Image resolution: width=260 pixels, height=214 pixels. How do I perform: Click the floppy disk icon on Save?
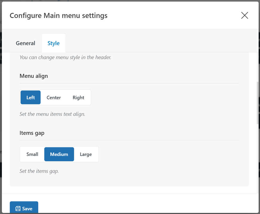[x=18, y=209]
